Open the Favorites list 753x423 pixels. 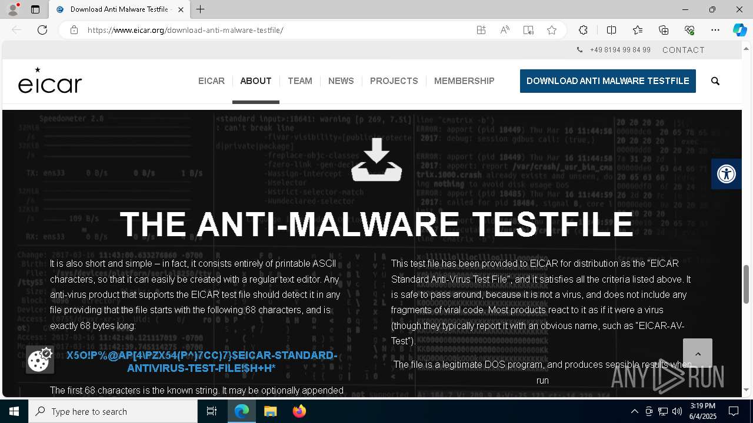click(638, 30)
